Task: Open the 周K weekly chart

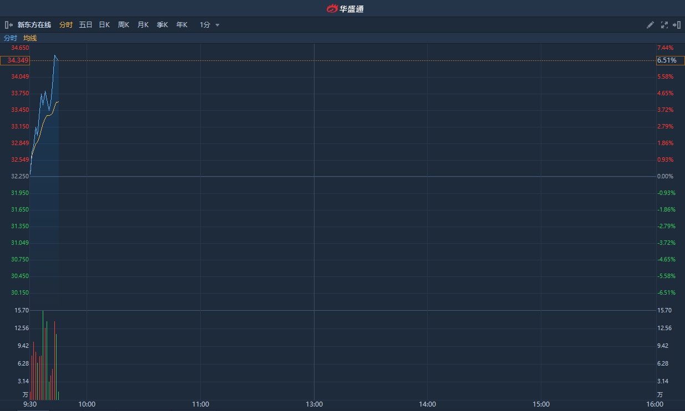Action: 123,25
